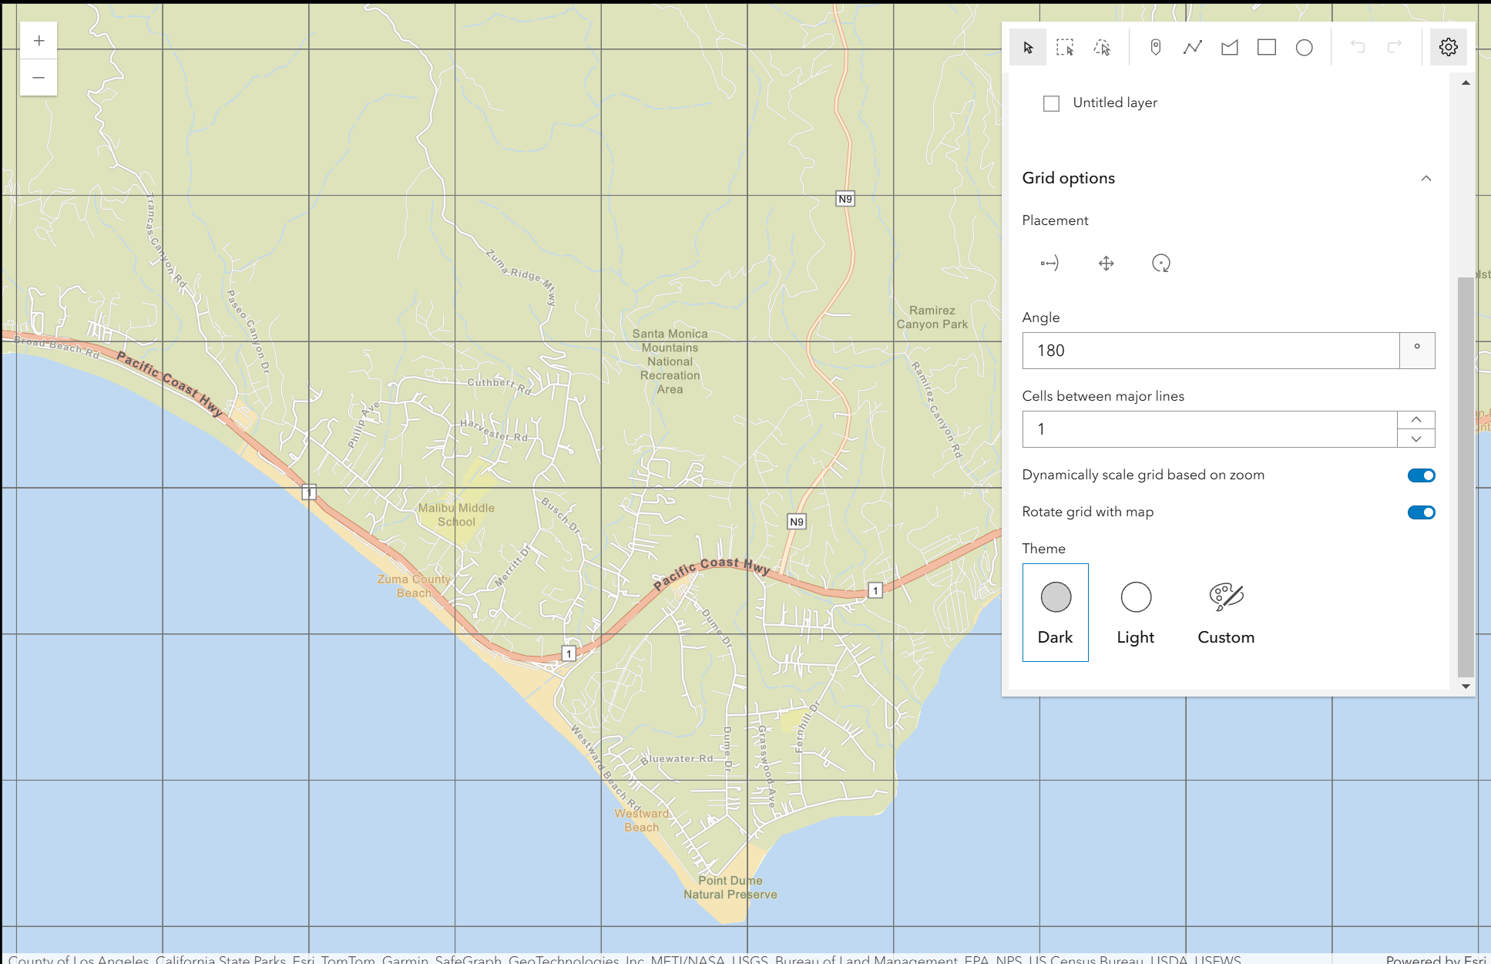Open the Custom theme options
The width and height of the screenshot is (1491, 964).
click(x=1225, y=613)
